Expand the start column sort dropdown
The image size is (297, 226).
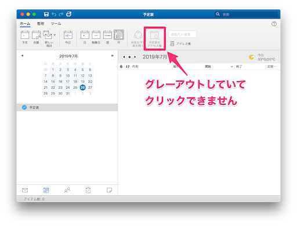coord(231,67)
